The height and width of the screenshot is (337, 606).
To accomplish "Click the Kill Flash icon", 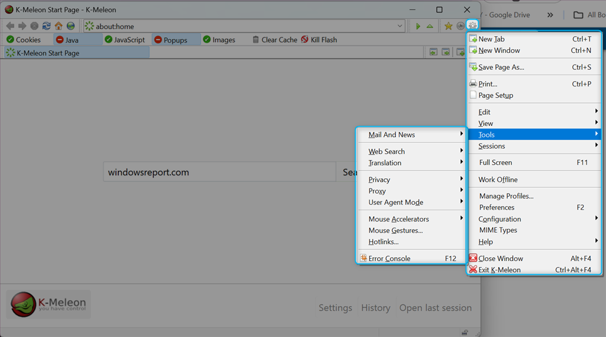I will (x=305, y=40).
